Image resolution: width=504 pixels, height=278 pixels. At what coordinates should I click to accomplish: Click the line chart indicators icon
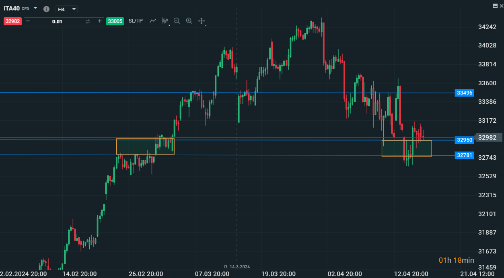[x=153, y=21]
